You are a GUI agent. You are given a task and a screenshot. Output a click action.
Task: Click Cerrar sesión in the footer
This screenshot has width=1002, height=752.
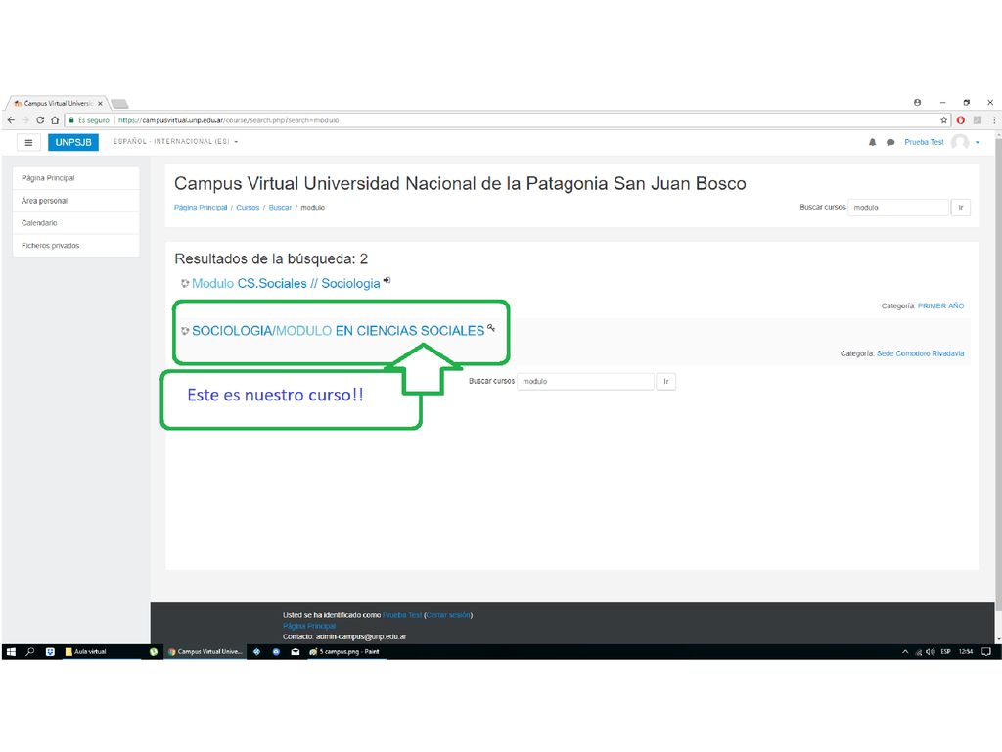coord(448,615)
